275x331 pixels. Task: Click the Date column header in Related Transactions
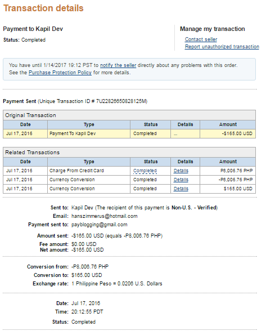point(25,162)
